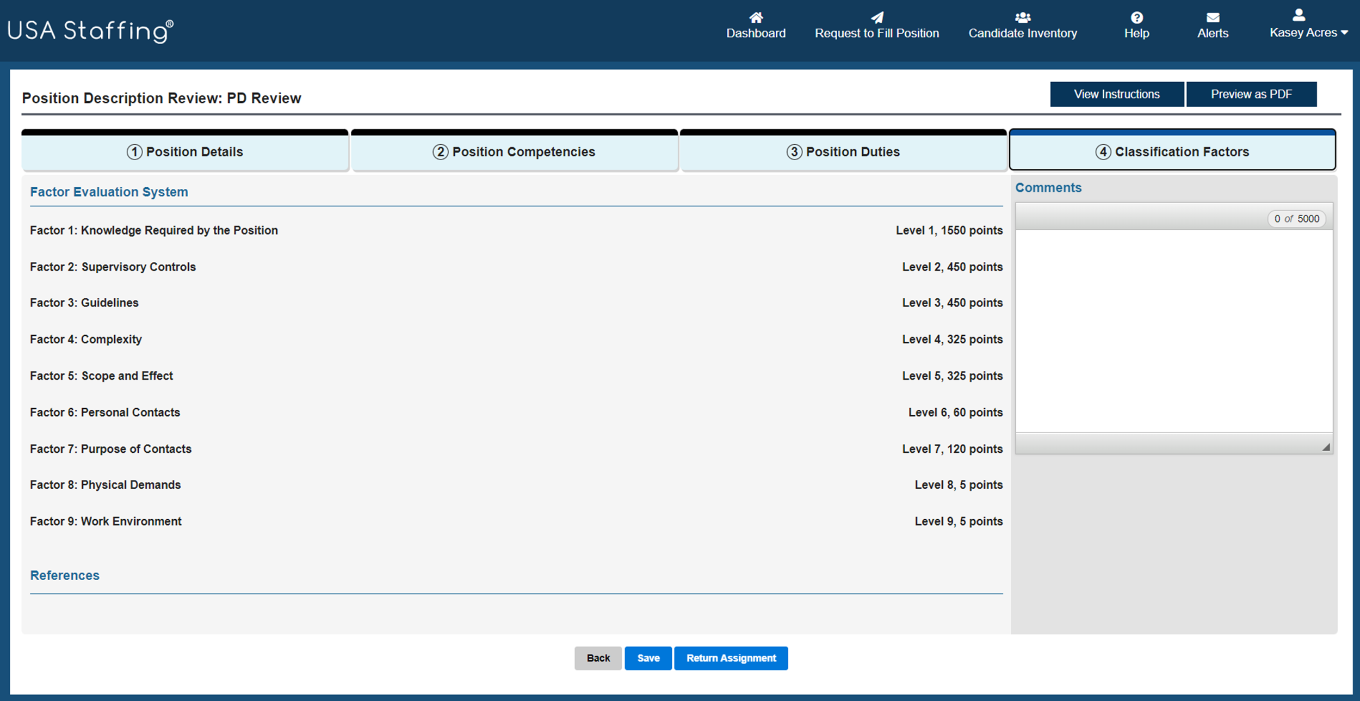
Task: Switch to Position Details tab
Action: pyautogui.click(x=185, y=152)
